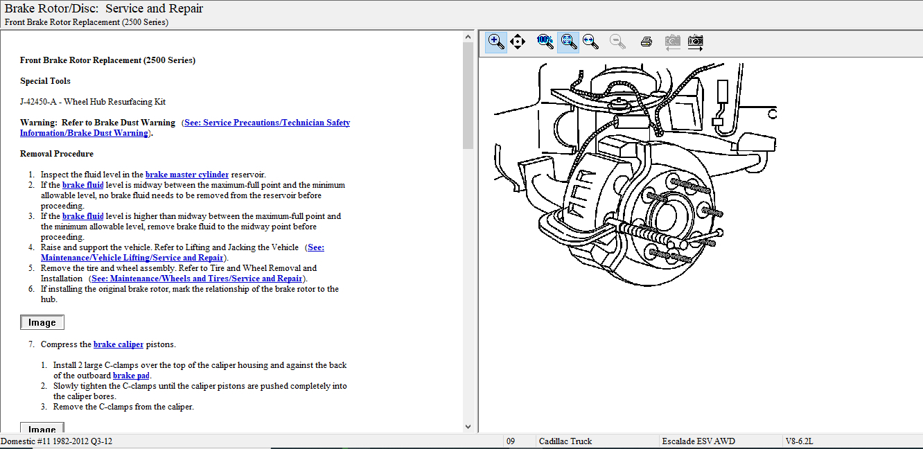Screen dimensions: 923x449
Task: Set image zoom to 100%
Action: pos(545,42)
